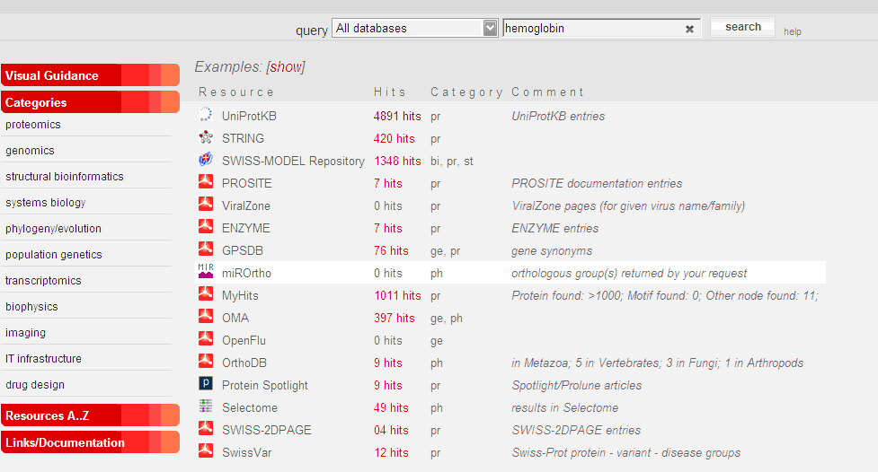
Task: Select the systems biology category
Action: coord(45,203)
